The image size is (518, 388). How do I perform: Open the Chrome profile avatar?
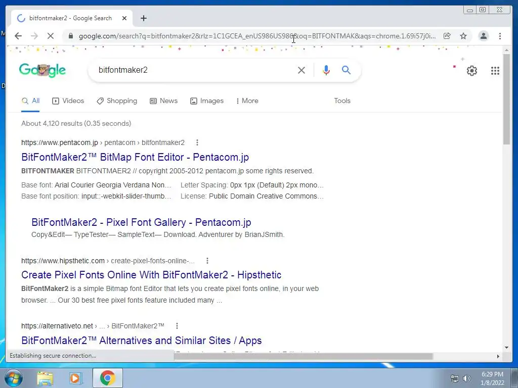[483, 36]
